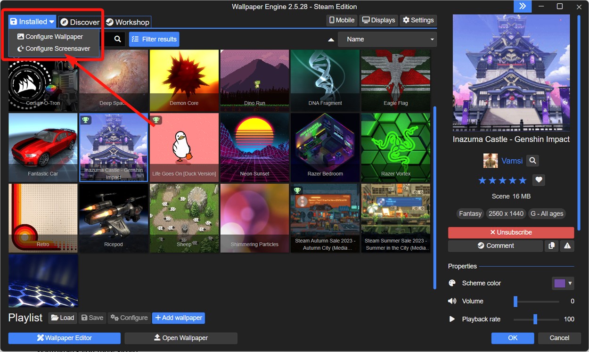The width and height of the screenshot is (589, 352).
Task: Open the Mobile companion panel
Action: pos(341,20)
